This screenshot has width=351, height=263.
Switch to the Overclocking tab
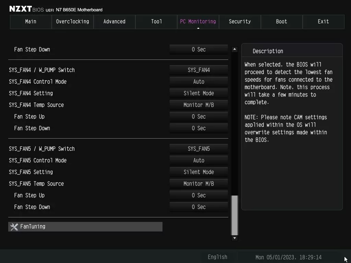pyautogui.click(x=72, y=22)
